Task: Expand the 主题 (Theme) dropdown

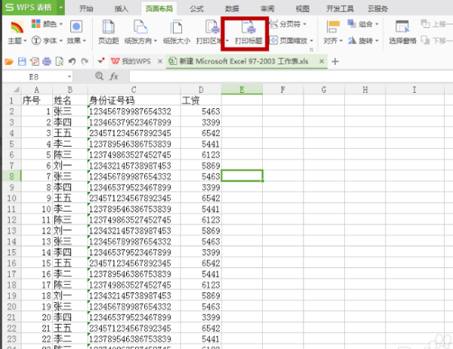Action: [x=17, y=40]
